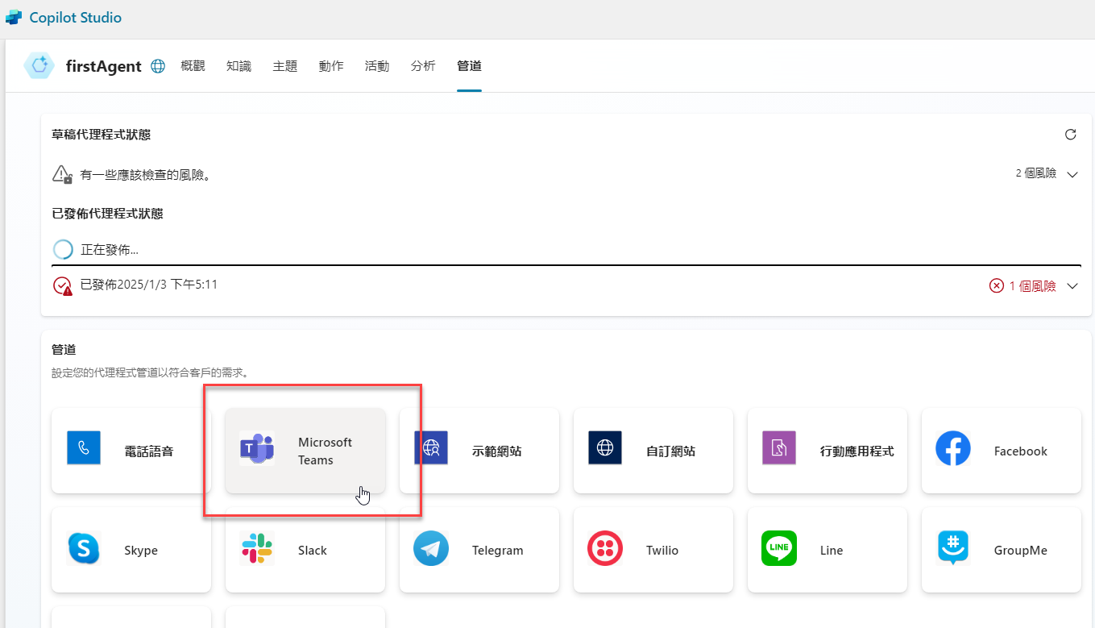Click the firstAgent agent name

click(x=104, y=66)
